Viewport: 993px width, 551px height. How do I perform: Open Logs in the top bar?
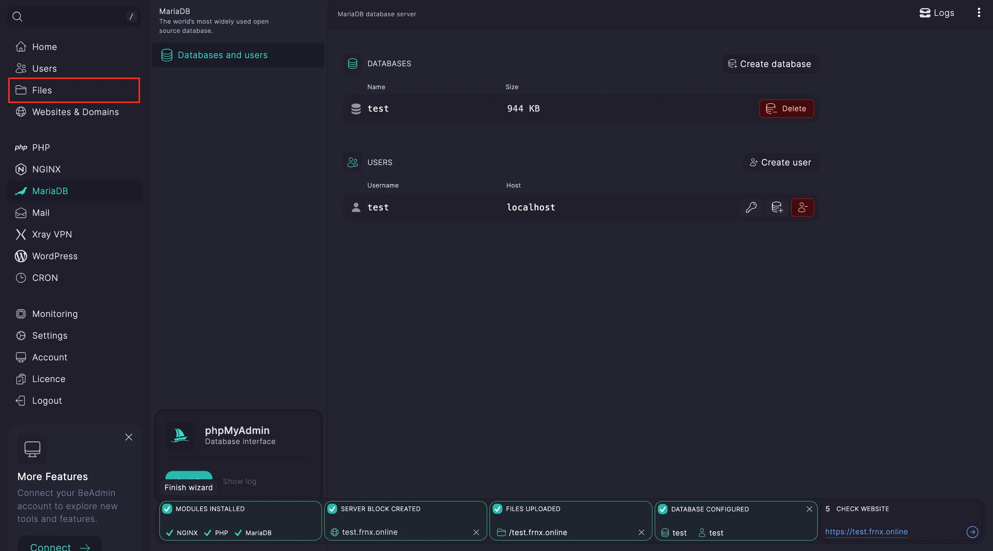tap(937, 13)
